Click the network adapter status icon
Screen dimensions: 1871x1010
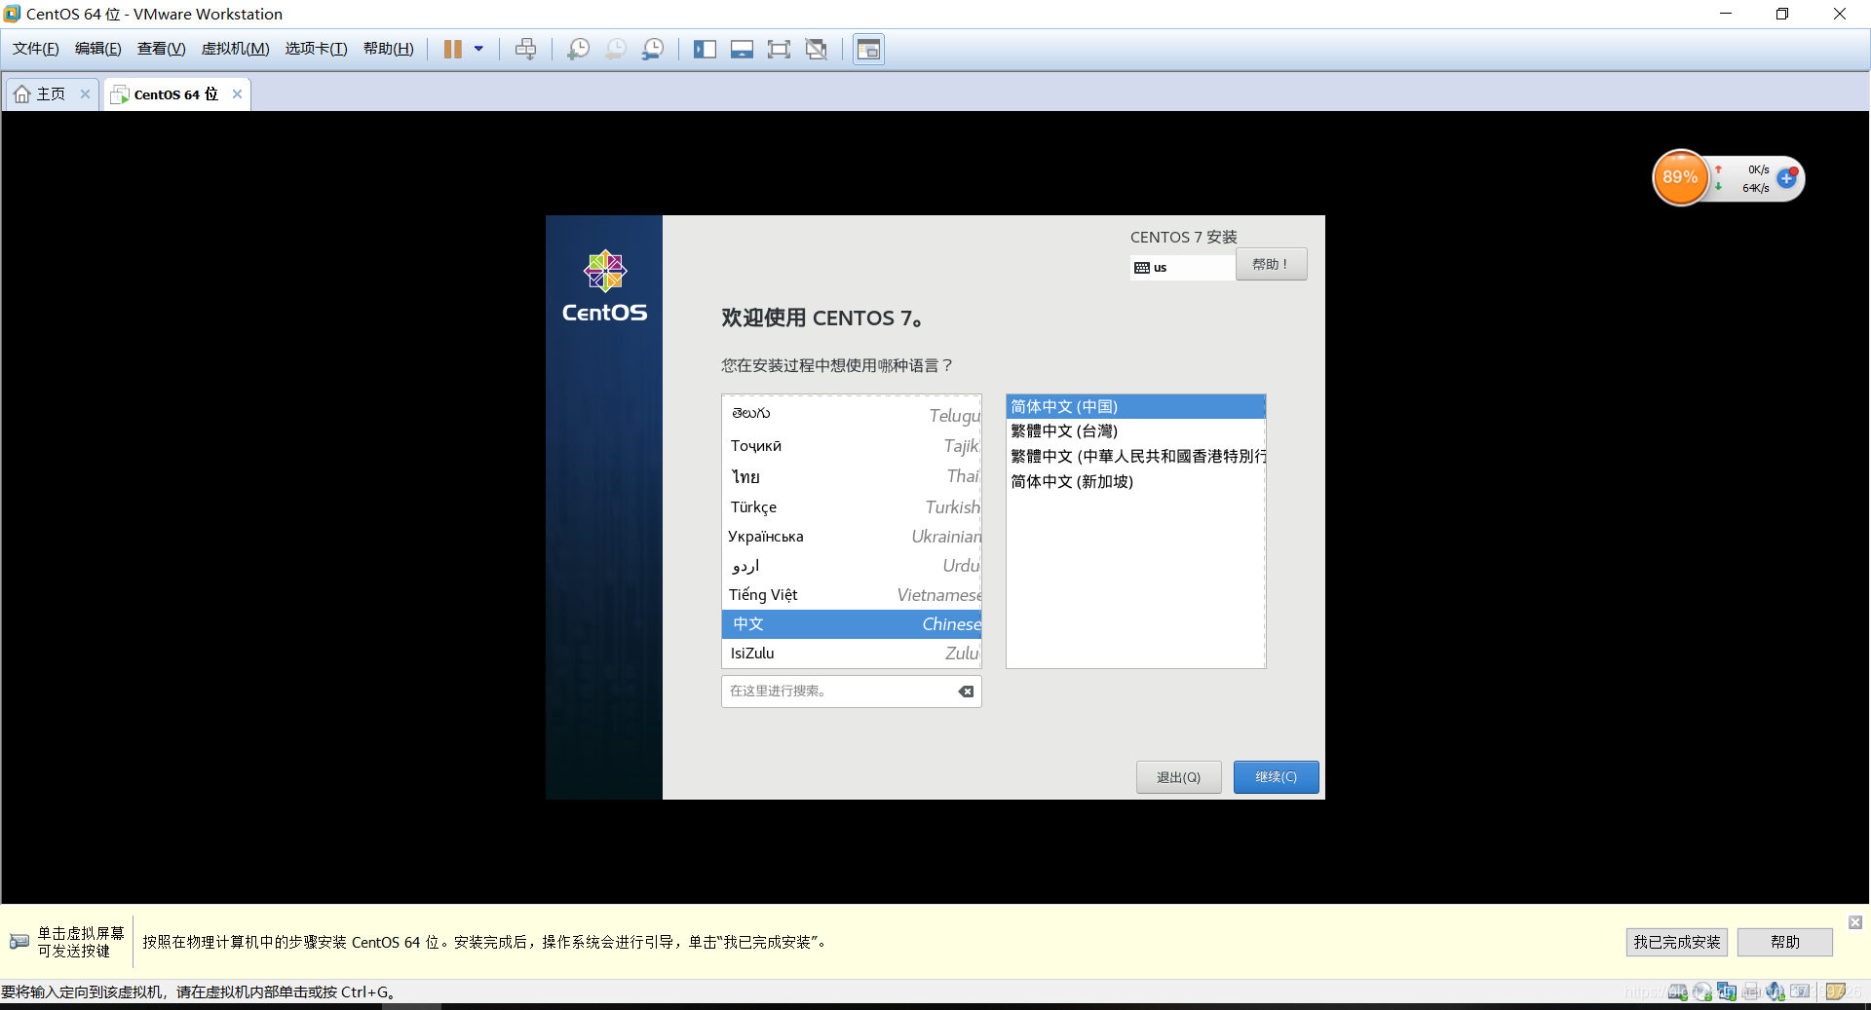[x=1727, y=991]
